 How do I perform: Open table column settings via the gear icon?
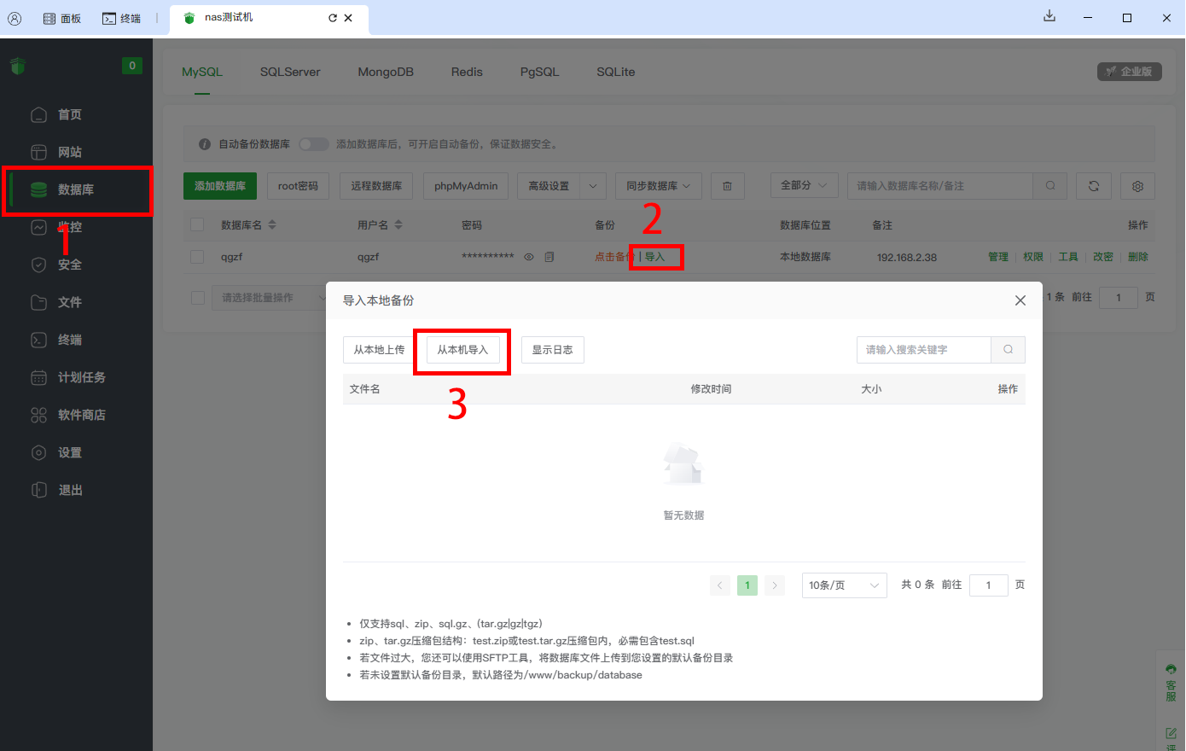click(1137, 186)
